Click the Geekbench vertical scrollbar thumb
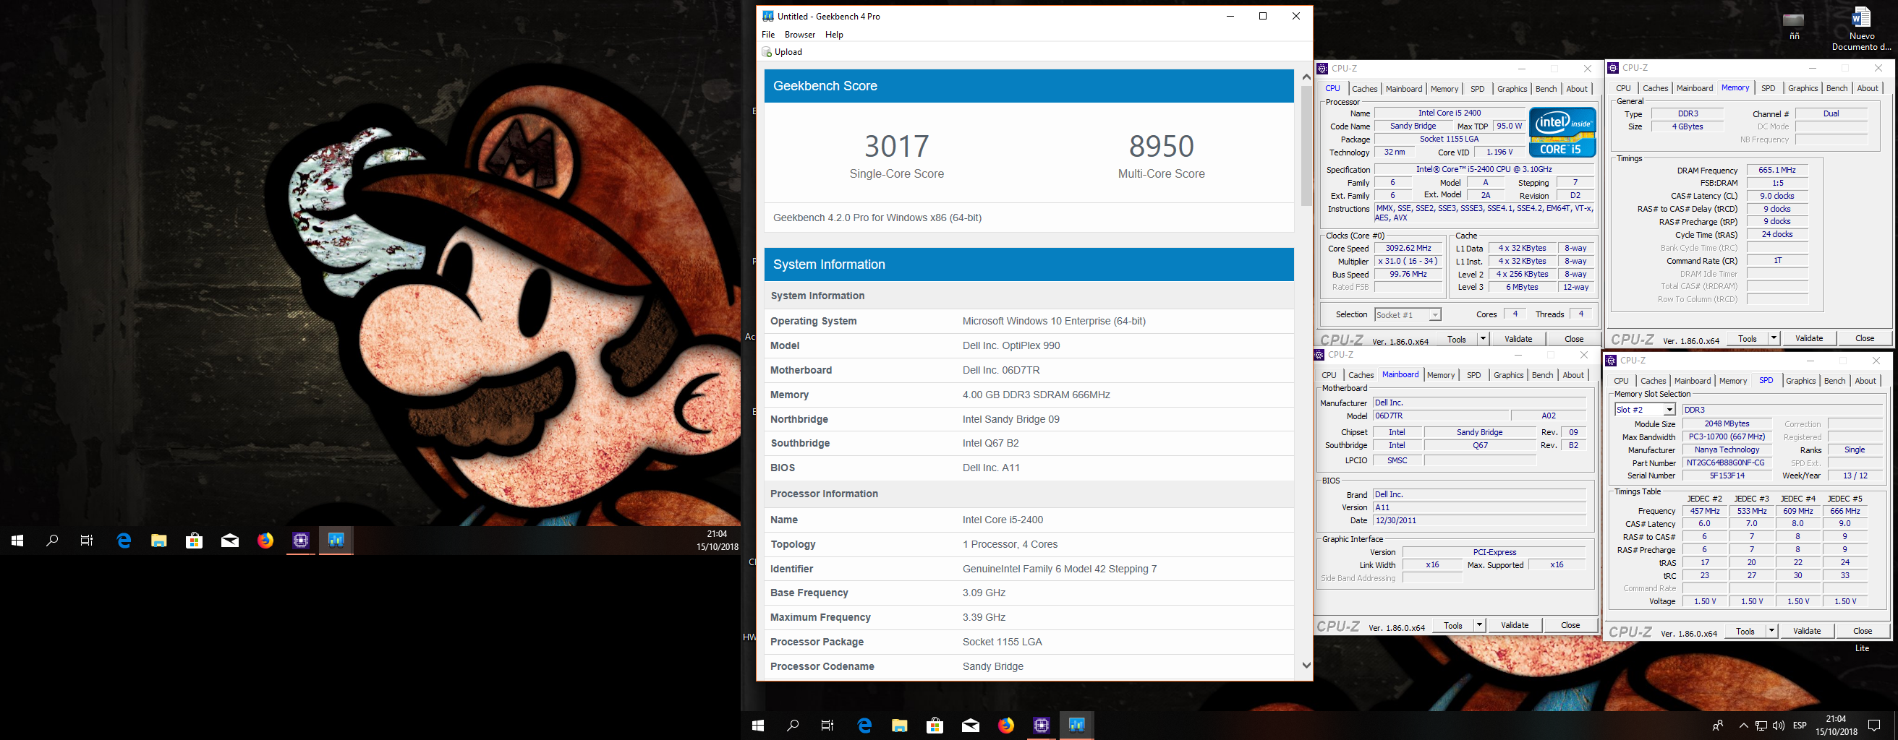Screen dimensions: 1898x740 (x=1306, y=147)
